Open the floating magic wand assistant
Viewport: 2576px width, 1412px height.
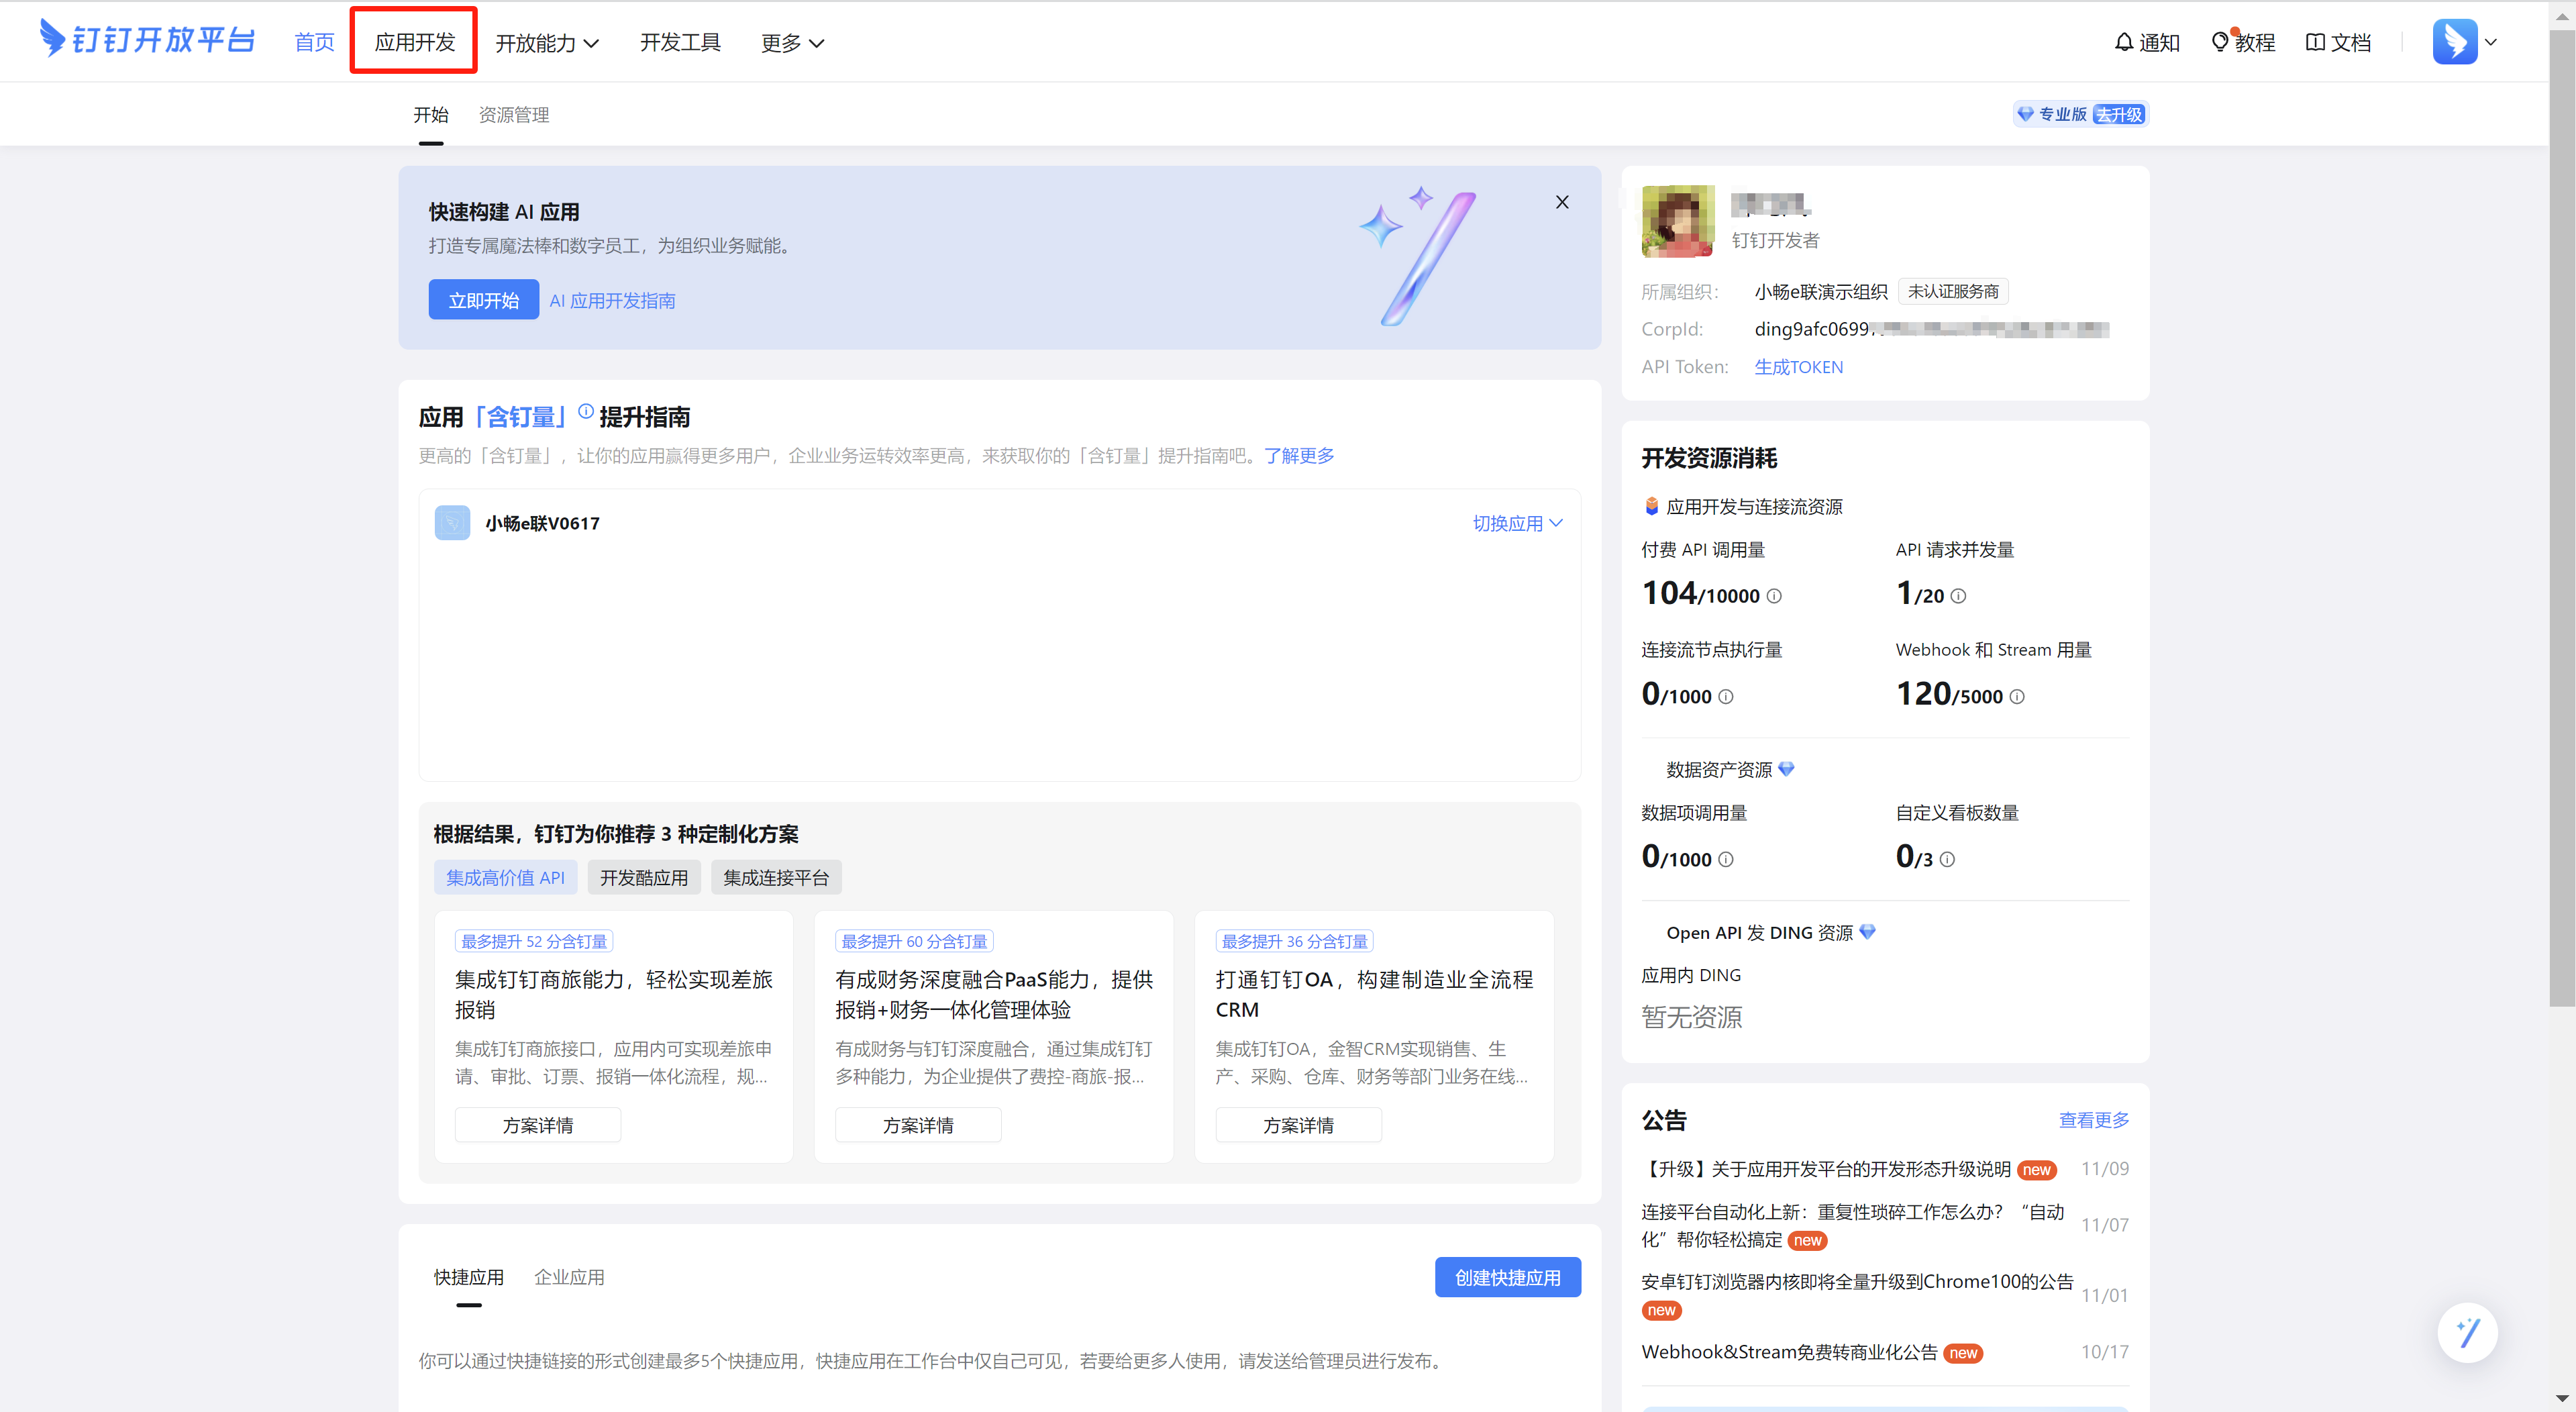coord(2467,1332)
